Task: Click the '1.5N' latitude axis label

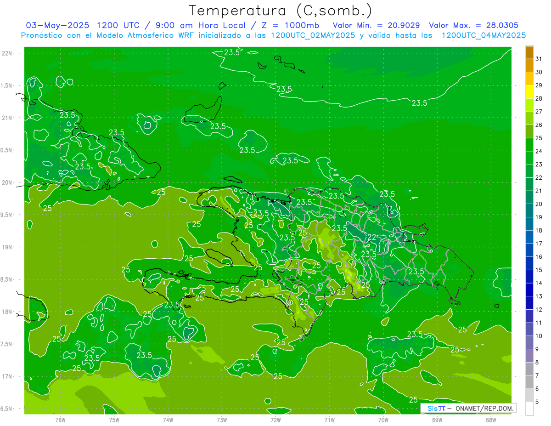Action: tap(7, 85)
